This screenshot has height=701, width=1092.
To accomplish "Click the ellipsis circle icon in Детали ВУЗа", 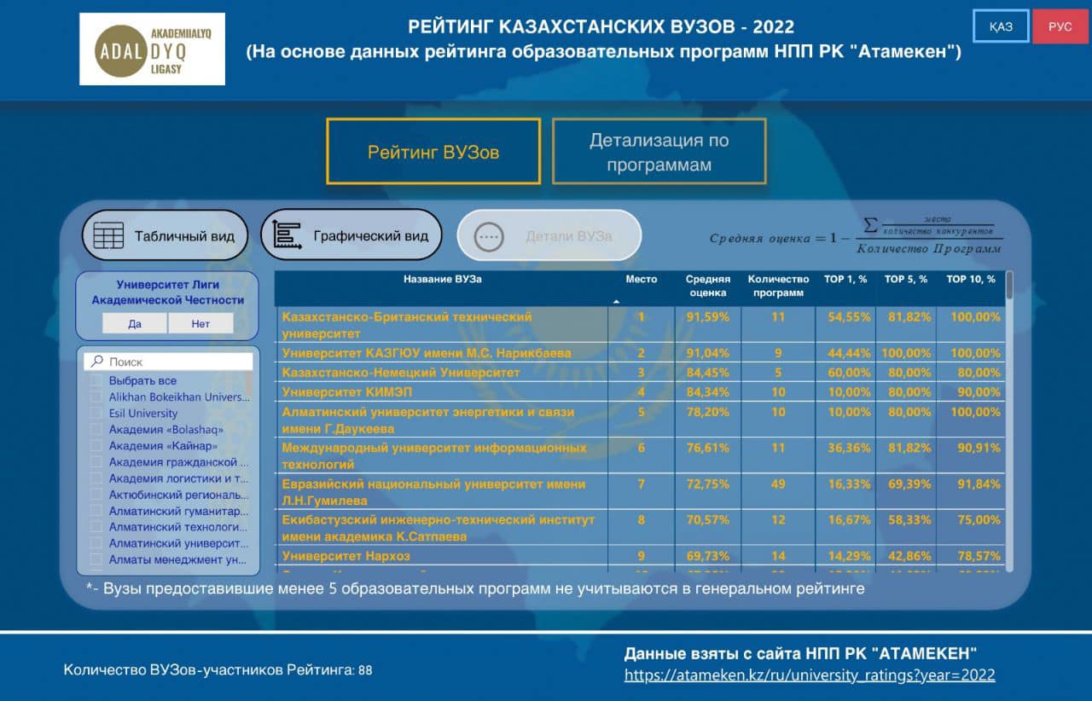I will pos(489,236).
